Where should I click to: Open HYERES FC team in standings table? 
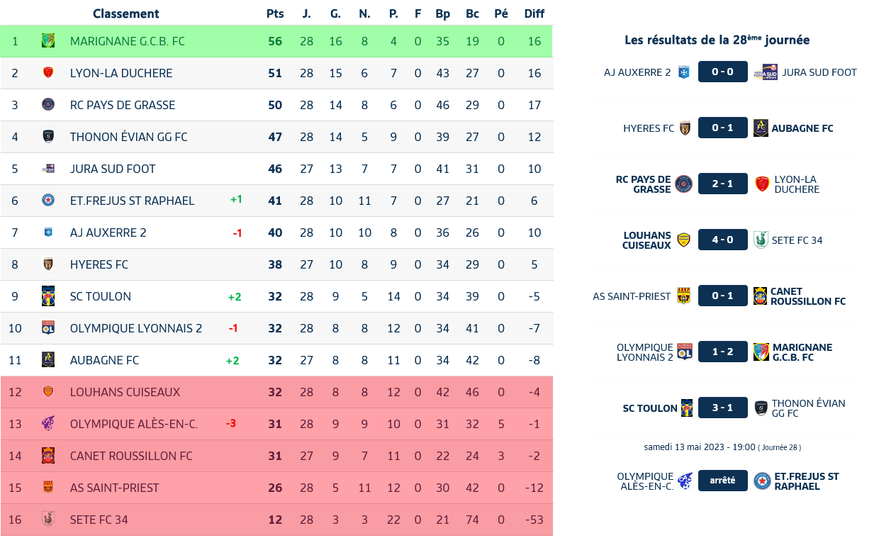[99, 264]
